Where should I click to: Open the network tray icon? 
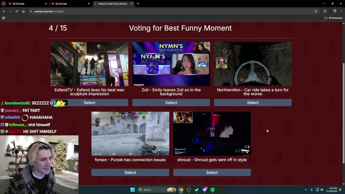pyautogui.click(x=317, y=190)
